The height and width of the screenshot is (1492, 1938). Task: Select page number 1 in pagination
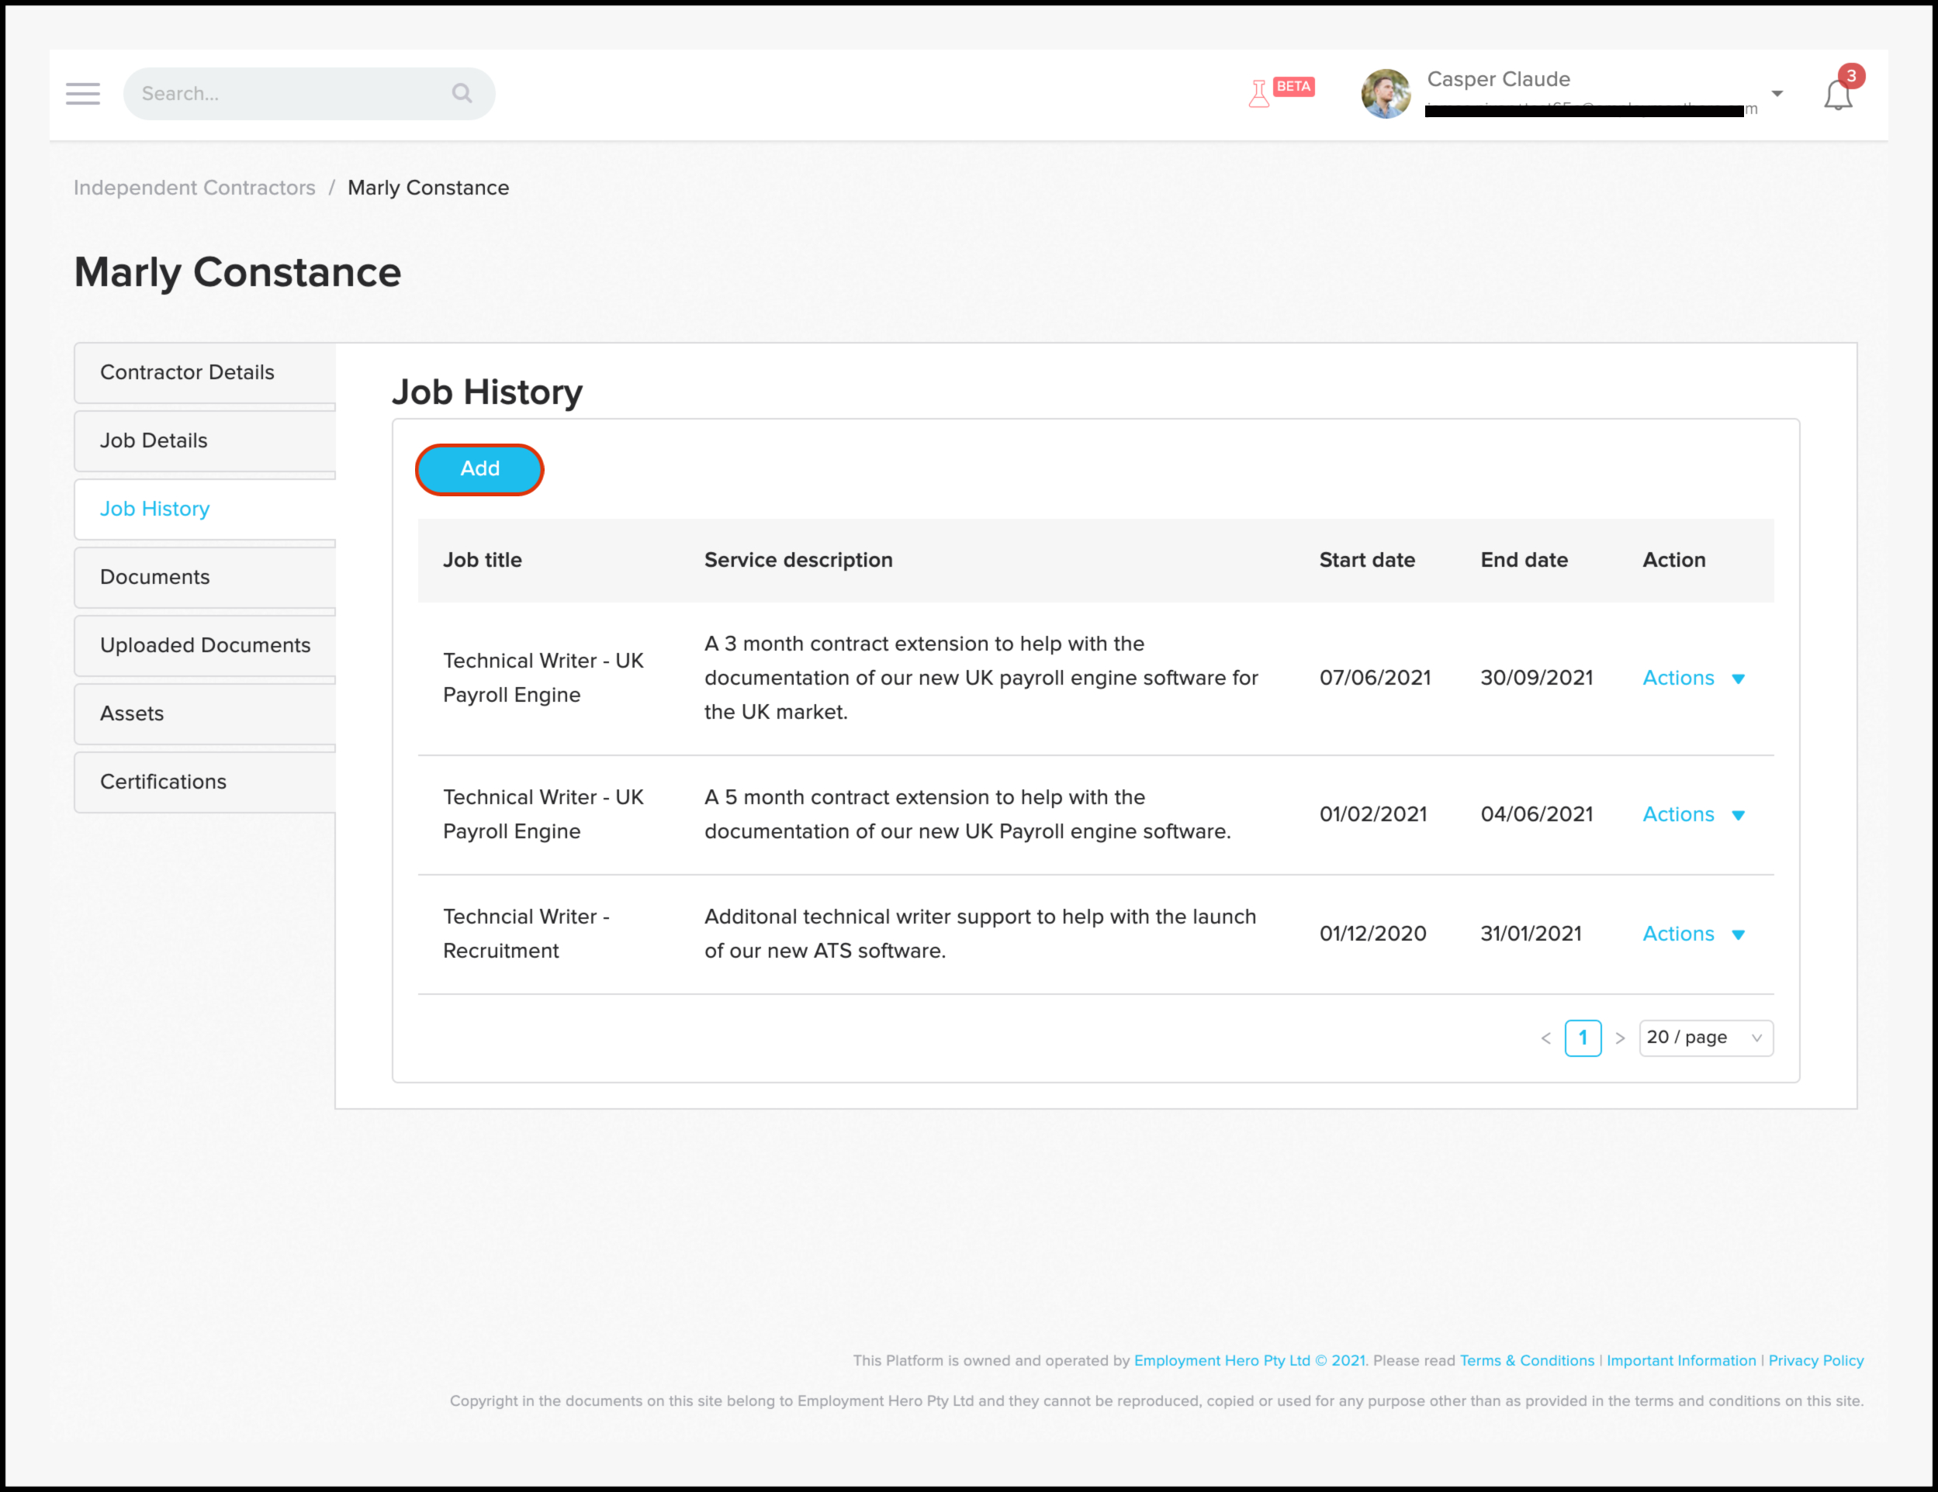pos(1582,1038)
